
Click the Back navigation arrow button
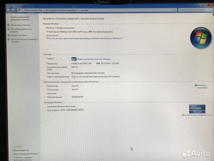pyautogui.click(x=8, y=10)
